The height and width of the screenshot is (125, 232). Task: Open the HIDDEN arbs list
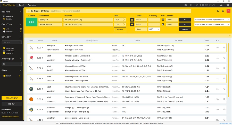12,104
